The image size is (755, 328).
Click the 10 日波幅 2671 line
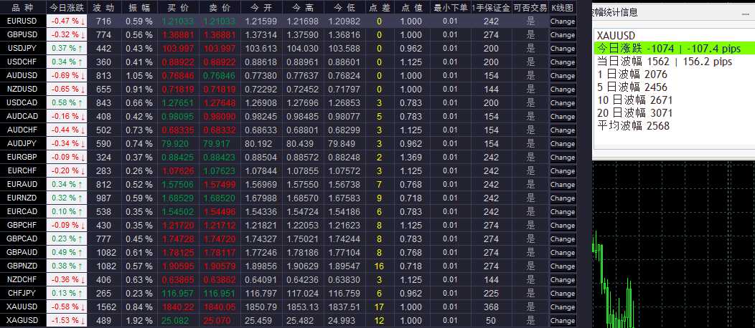point(634,100)
